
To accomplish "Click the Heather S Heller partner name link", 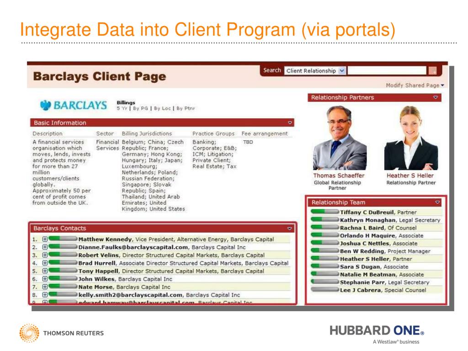I will [x=410, y=175].
